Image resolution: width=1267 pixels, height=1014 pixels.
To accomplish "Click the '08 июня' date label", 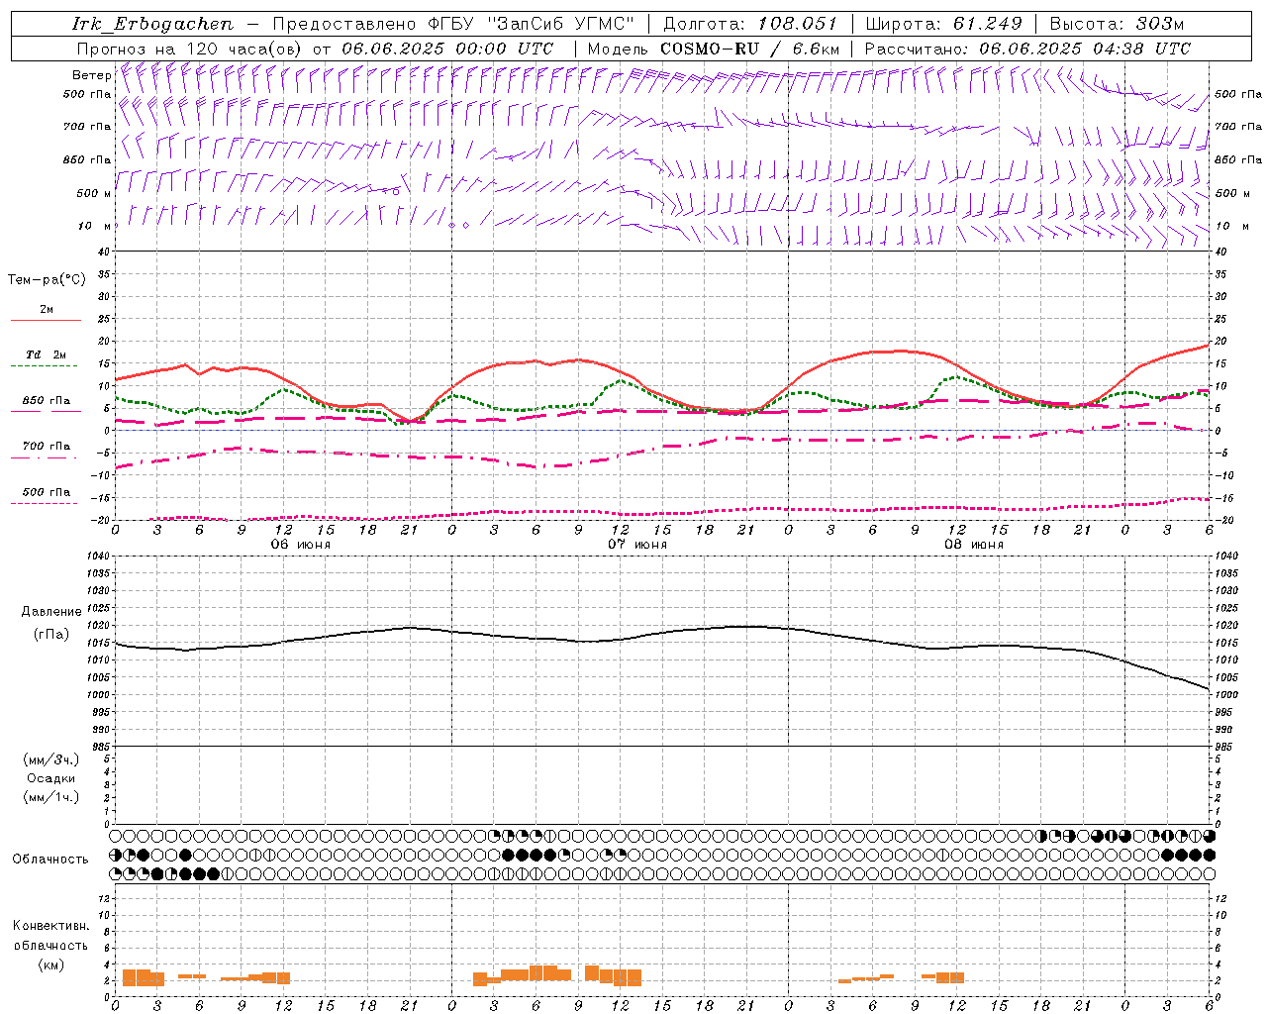I will coord(974,545).
